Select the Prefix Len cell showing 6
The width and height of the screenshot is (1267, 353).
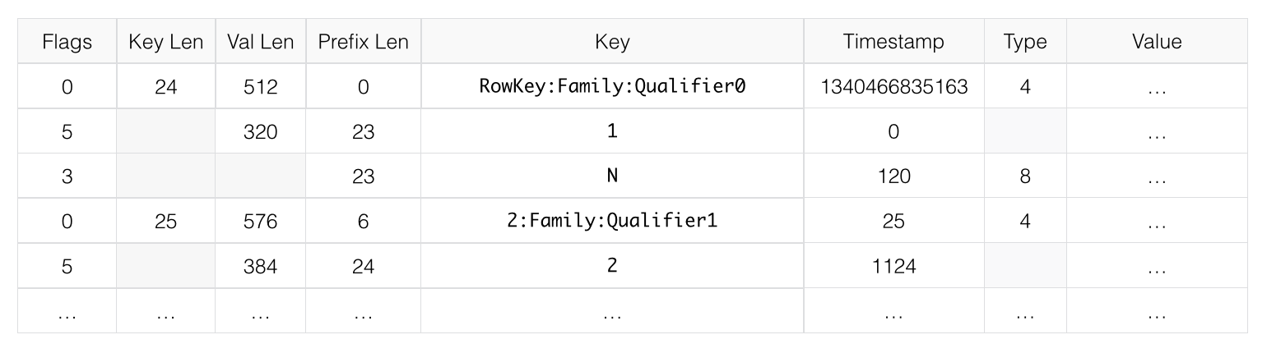coord(363,221)
